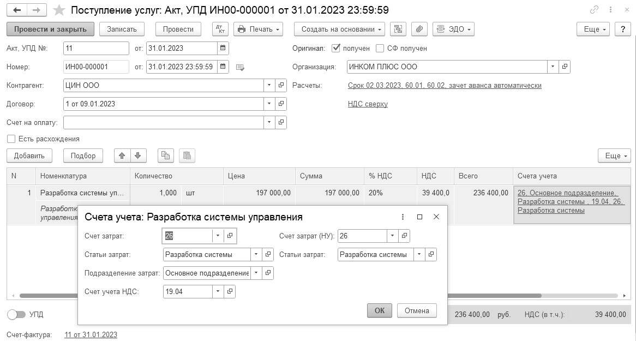Image resolution: width=636 pixels, height=341 pixels.
Task: Open Создать на основании menu
Action: point(339,29)
